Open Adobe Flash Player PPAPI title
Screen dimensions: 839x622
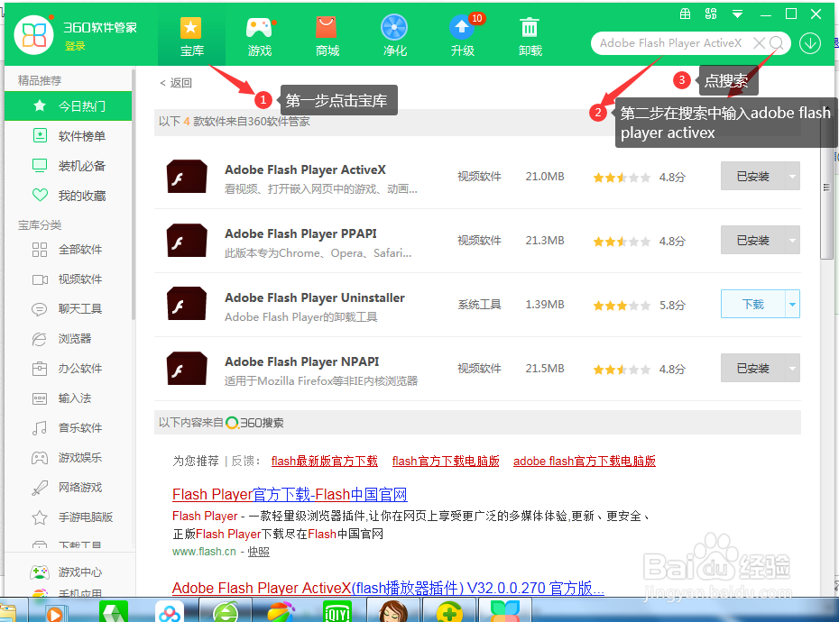[300, 233]
